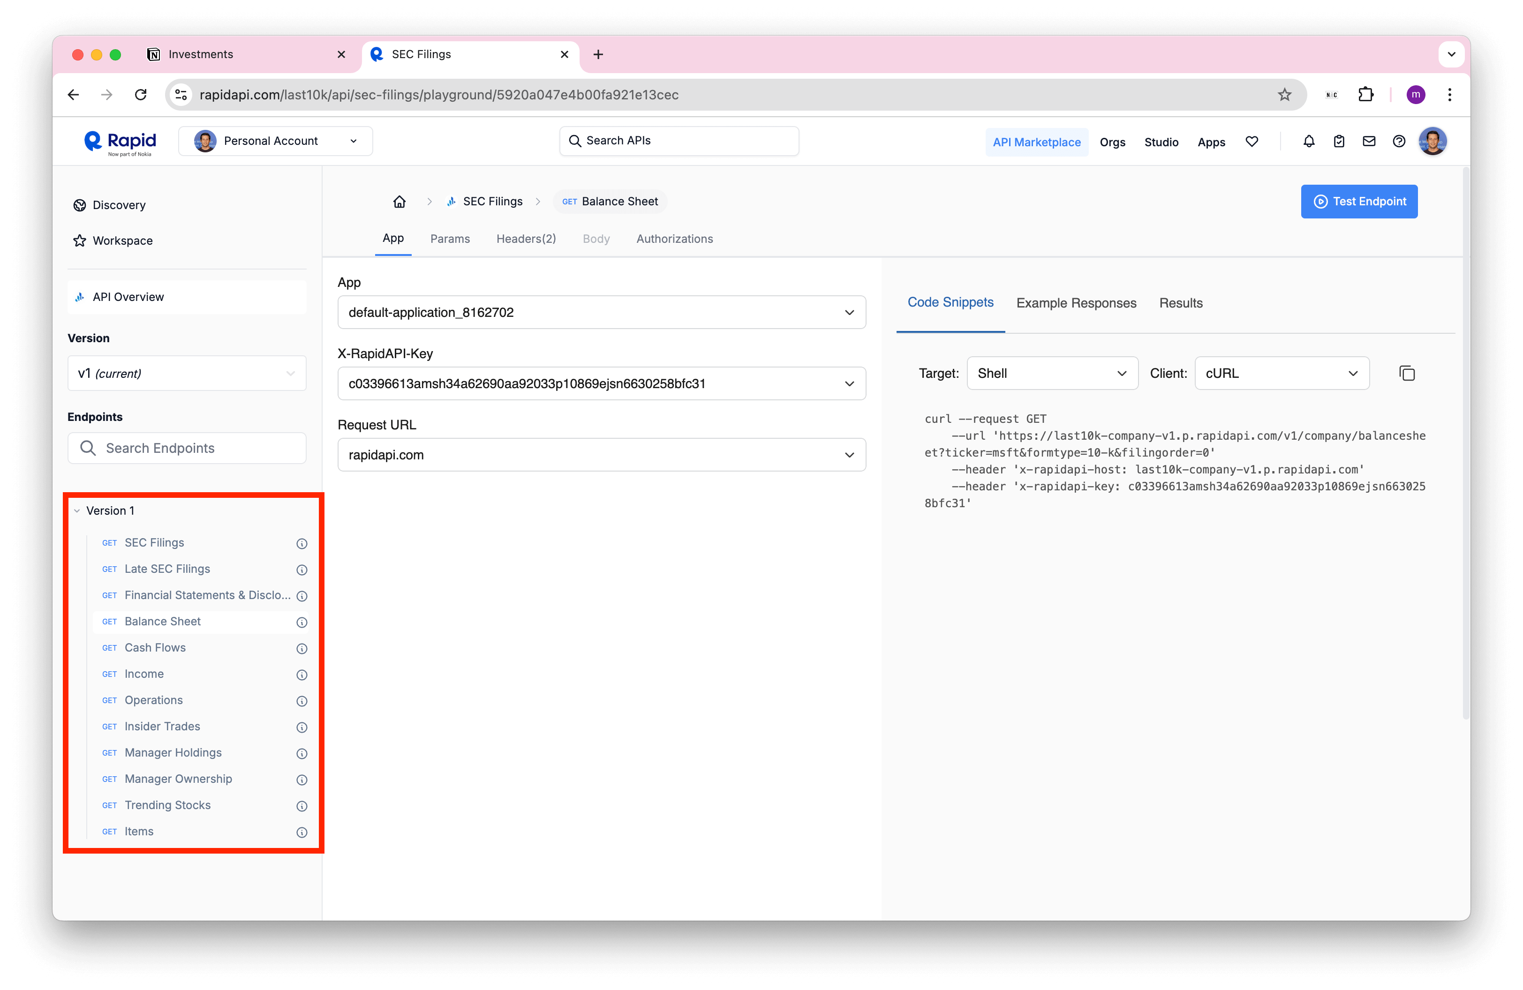The width and height of the screenshot is (1523, 990).
Task: Switch to the Results tab
Action: click(1181, 303)
